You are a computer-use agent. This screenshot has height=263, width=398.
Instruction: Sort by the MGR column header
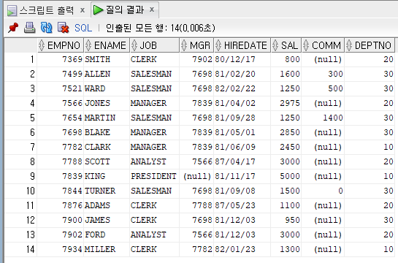[196, 45]
